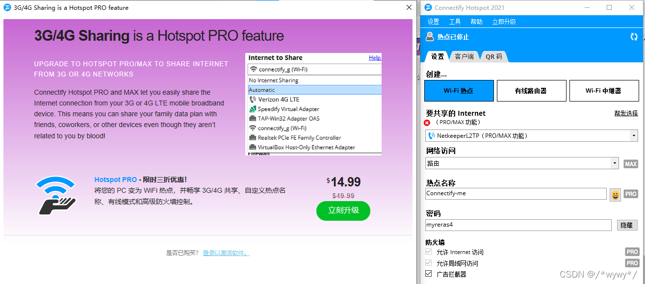Click the hotspot name field Connectify-me
The height and width of the screenshot is (284, 645).
click(x=516, y=194)
